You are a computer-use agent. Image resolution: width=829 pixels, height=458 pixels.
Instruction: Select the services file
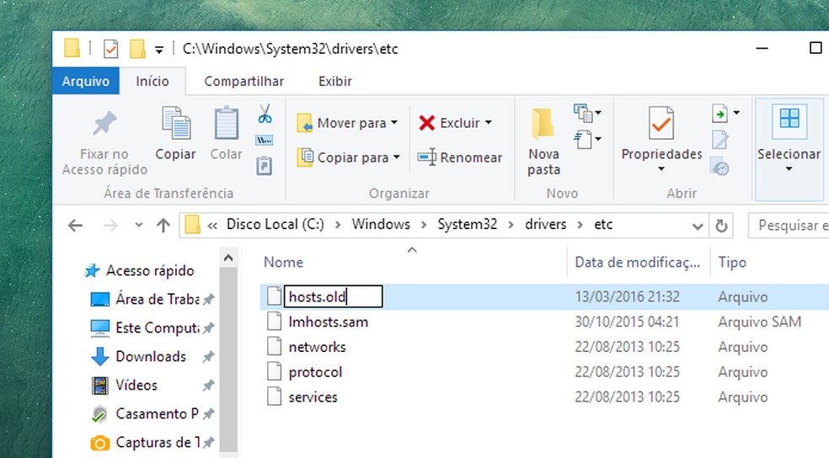(313, 397)
